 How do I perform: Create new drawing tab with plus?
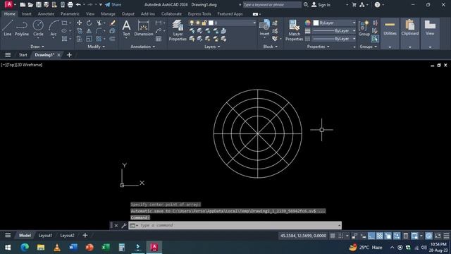tap(69, 55)
